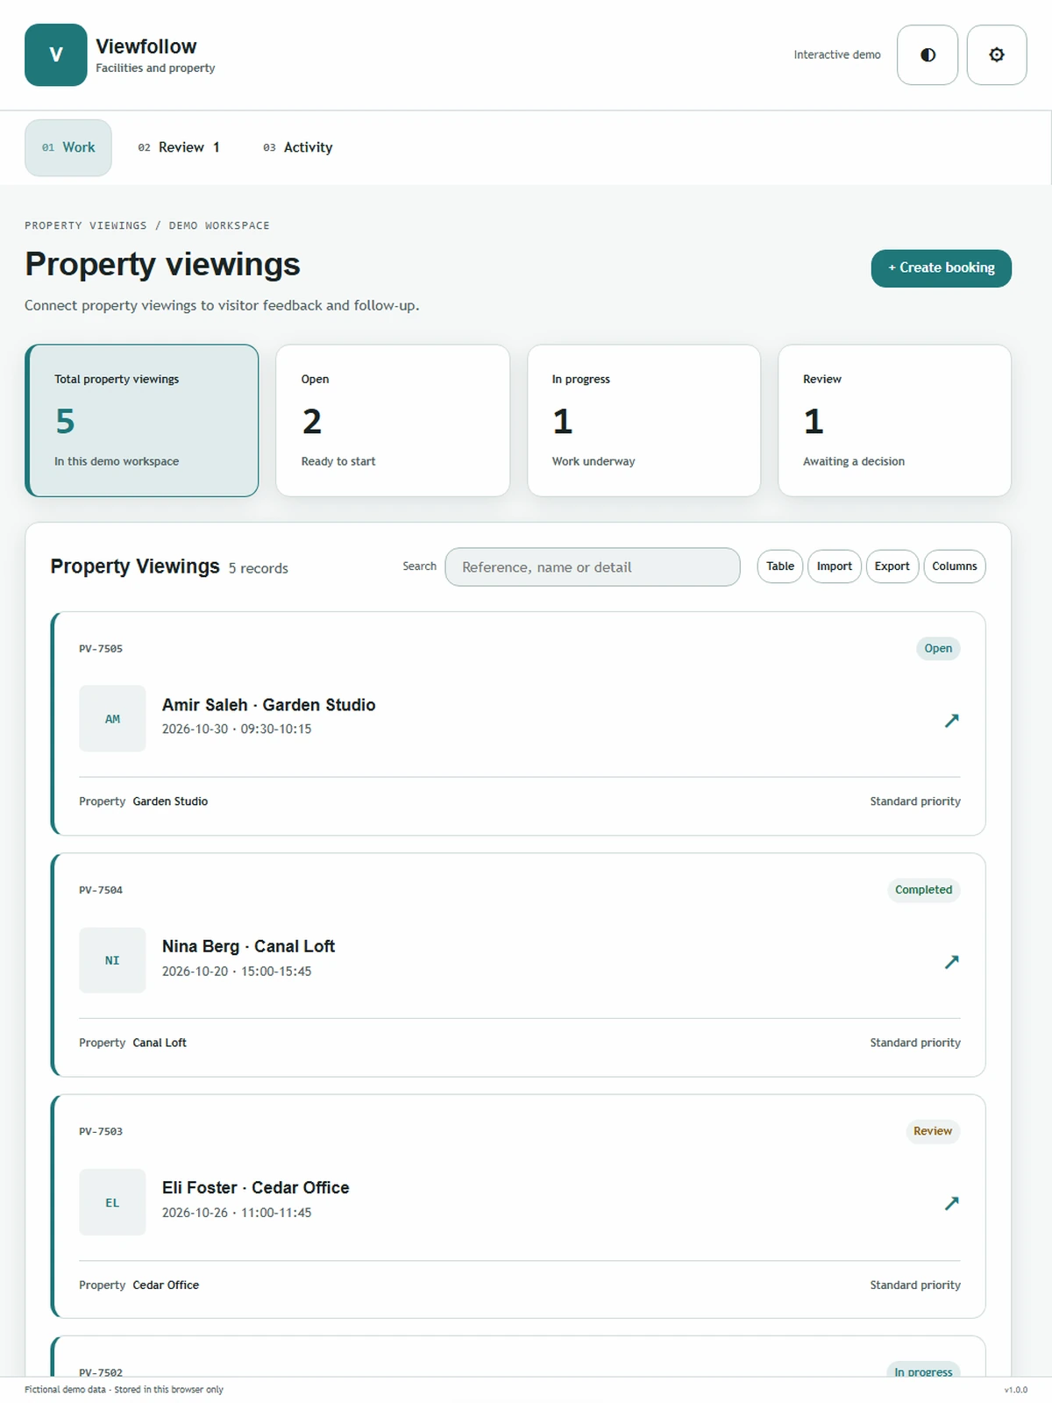Switch to the Work tab
Viewport: 1052px width, 1403px height.
click(68, 147)
